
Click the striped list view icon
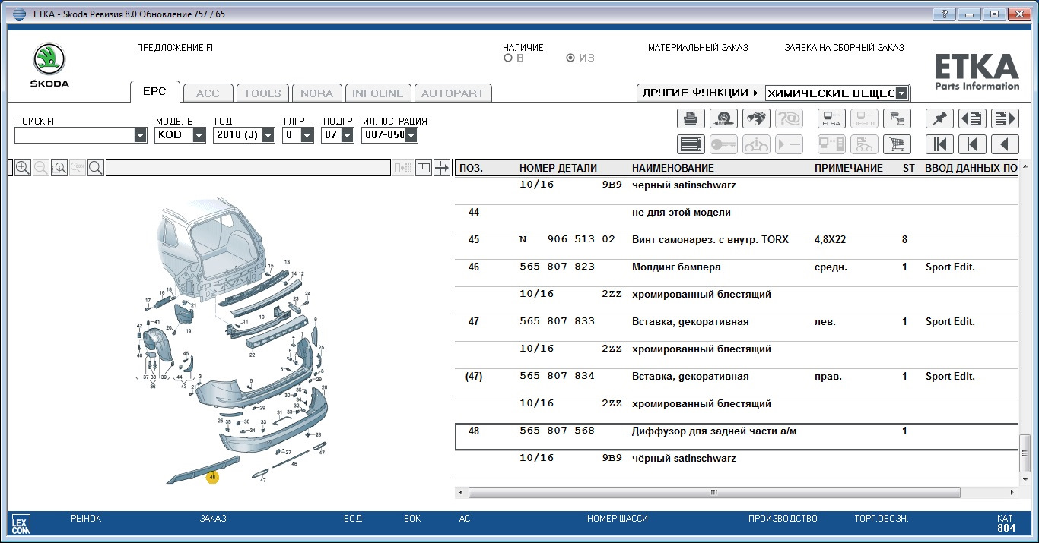point(691,144)
